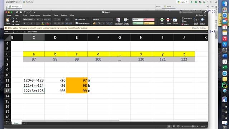The image size is (229, 129).
Task: Undo the last action in Excel
Action: pos(25,12)
